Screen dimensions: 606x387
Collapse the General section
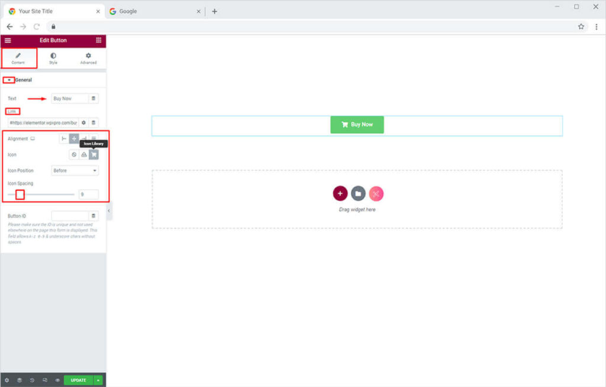click(9, 80)
